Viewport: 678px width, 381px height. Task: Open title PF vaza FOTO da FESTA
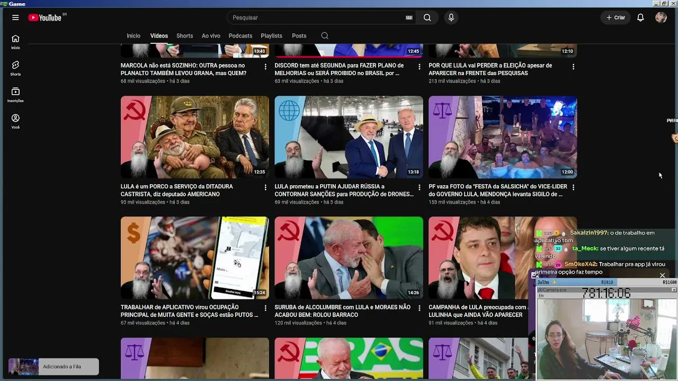tap(498, 190)
